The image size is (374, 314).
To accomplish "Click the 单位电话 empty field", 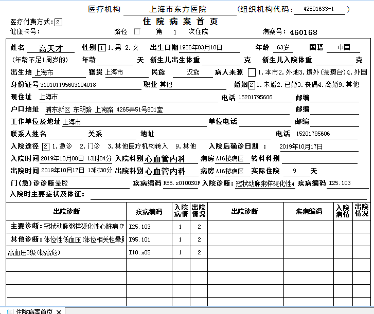I will pyautogui.click(x=265, y=122).
